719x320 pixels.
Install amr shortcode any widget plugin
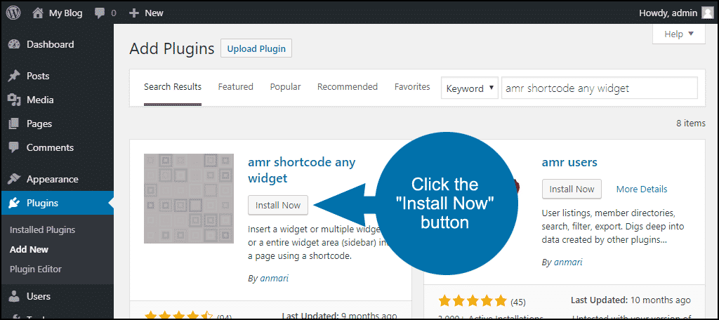click(x=278, y=205)
